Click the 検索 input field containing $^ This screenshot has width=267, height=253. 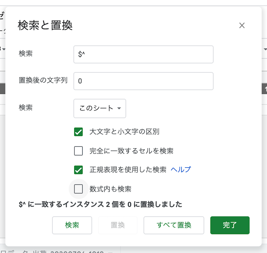143,54
